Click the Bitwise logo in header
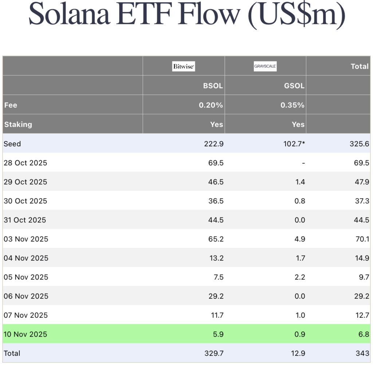The image size is (373, 365). pos(183,66)
